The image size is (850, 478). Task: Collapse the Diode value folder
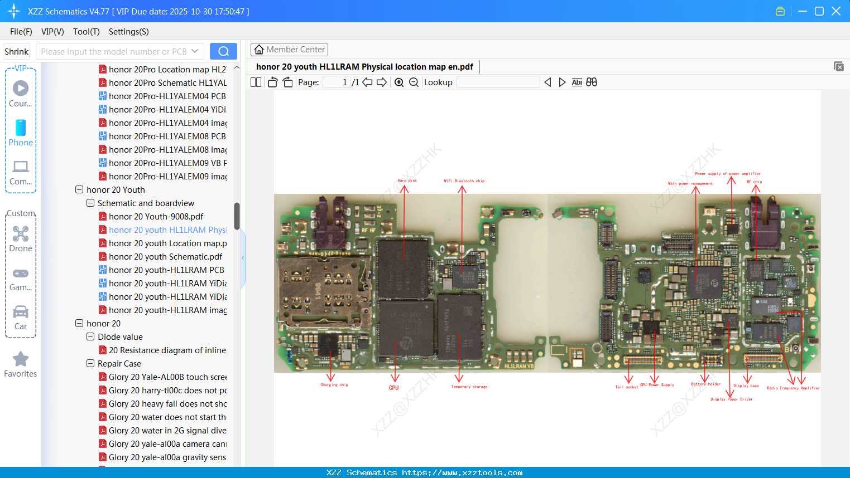click(90, 337)
